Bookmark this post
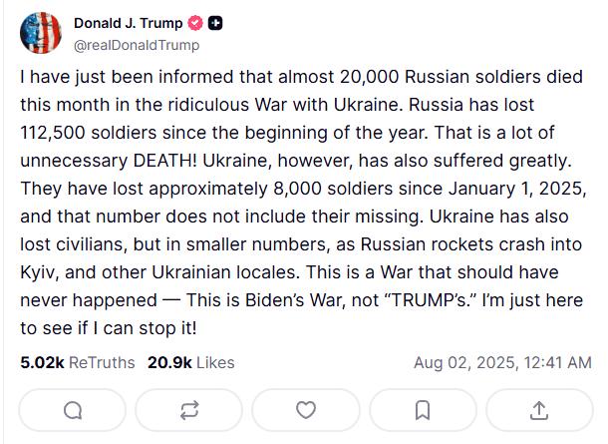Viewport: 608px width, 444px height. pos(423,410)
